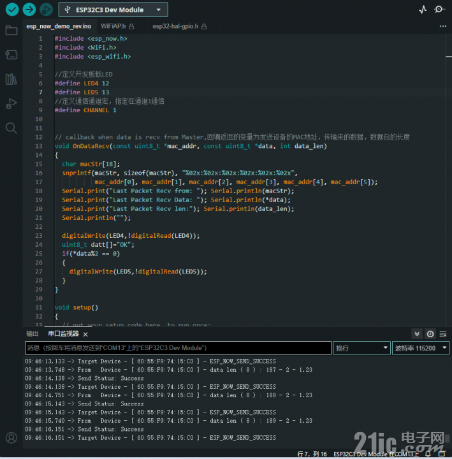Open the Boards Manager sidebar icon
Screen dimensions: 452x459
pos(11,55)
